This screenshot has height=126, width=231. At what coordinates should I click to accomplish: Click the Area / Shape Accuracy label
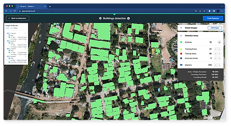pos(197,72)
